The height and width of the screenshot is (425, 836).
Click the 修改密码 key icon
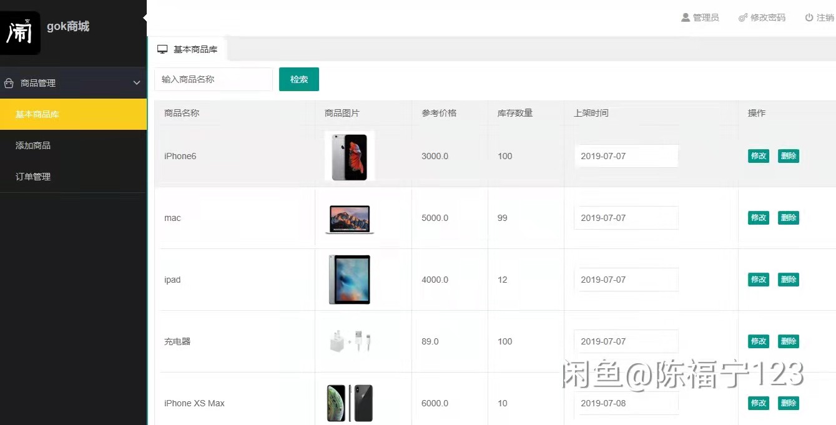coord(742,17)
